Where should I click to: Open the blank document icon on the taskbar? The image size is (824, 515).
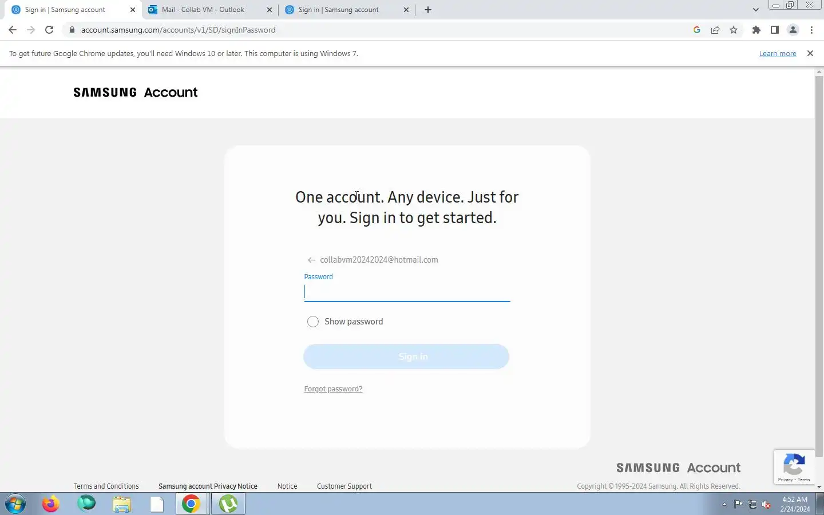pyautogui.click(x=157, y=504)
